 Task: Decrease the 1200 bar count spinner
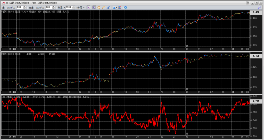(73, 8)
